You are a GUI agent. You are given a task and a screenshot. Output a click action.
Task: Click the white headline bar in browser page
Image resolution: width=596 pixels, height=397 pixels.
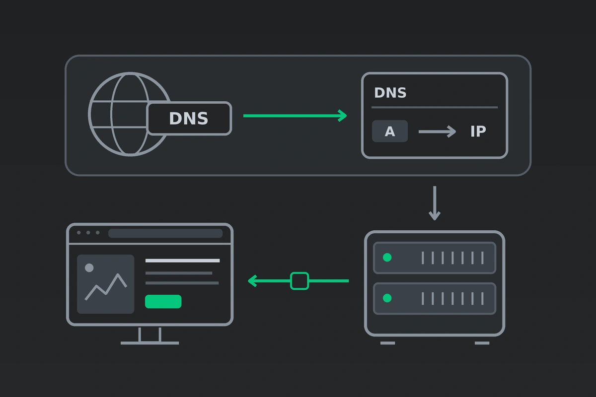click(182, 261)
